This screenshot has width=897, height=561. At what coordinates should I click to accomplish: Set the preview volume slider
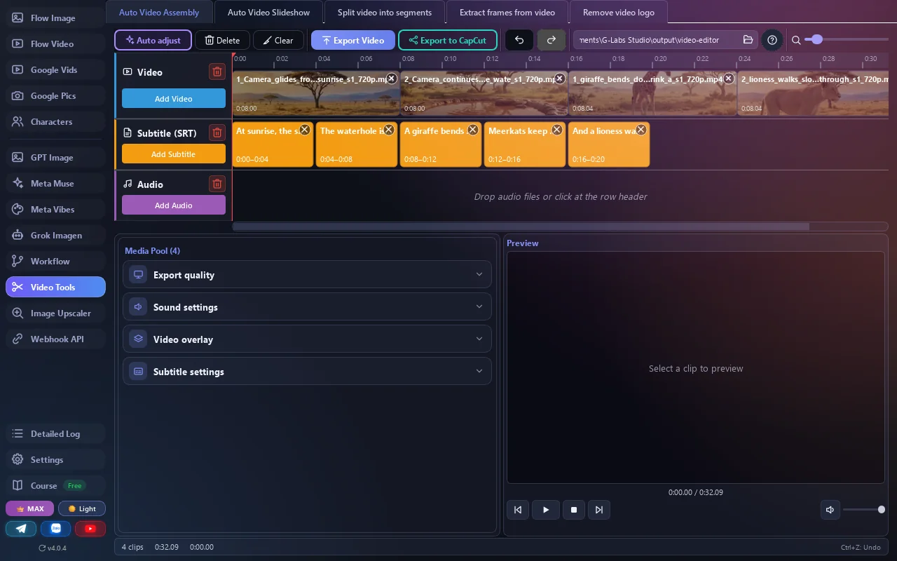click(863, 510)
